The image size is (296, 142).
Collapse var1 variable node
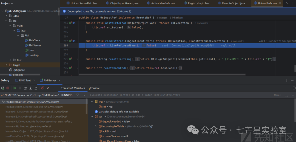click(x=92, y=117)
